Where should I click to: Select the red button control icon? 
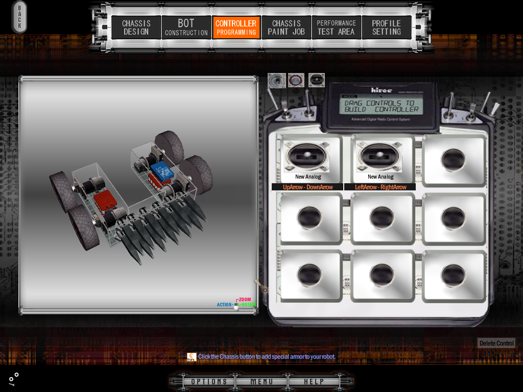296,80
